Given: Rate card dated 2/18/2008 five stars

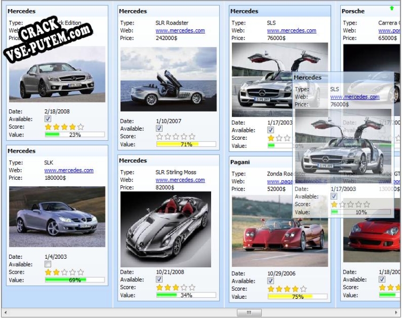Looking at the screenshot, I should 81,127.
